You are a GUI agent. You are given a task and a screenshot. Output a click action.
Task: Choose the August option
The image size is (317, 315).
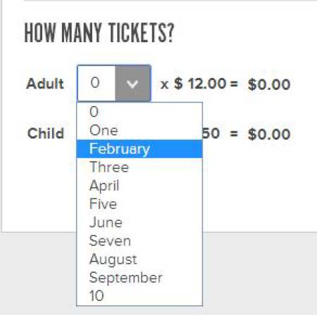(x=139, y=259)
